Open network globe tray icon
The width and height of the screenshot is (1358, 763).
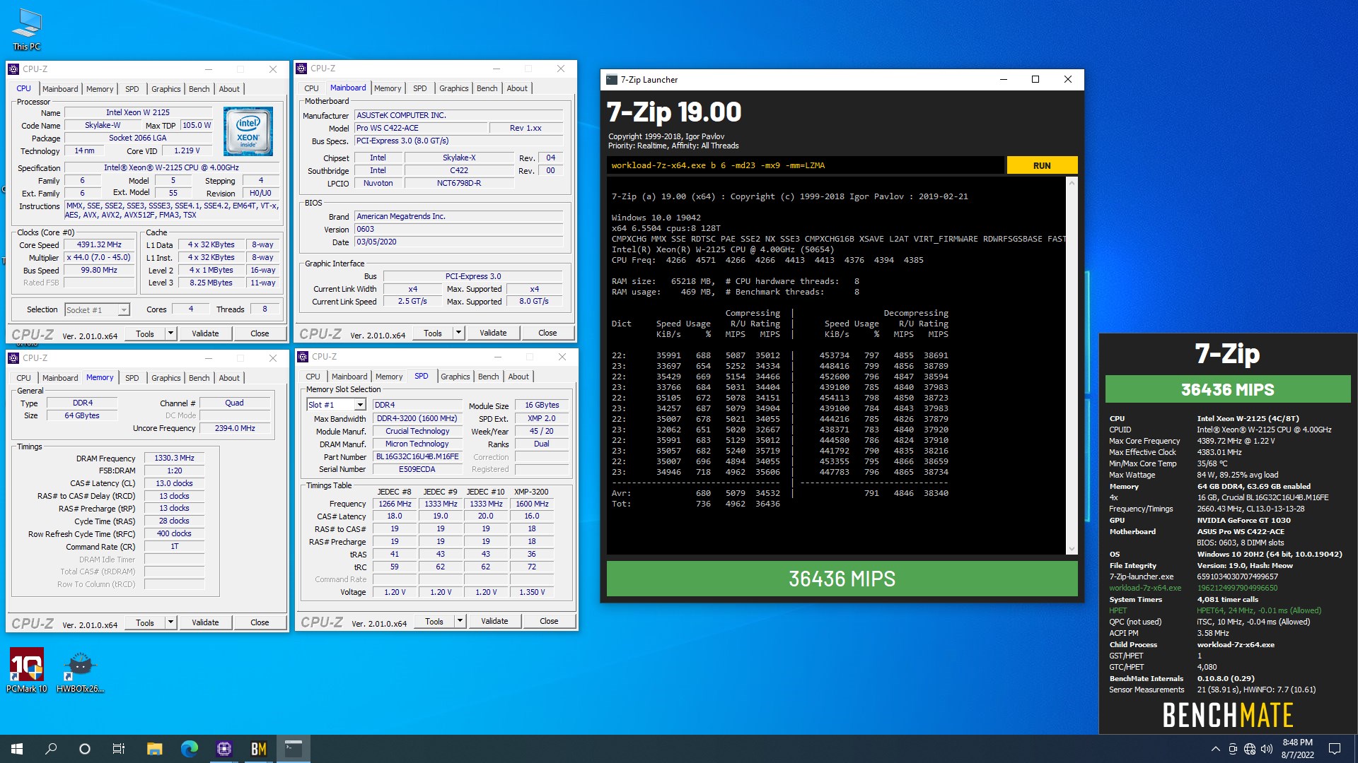(1250, 749)
